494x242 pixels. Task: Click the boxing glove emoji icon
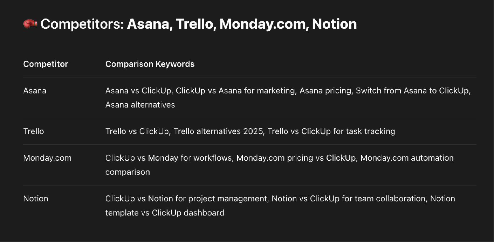30,24
